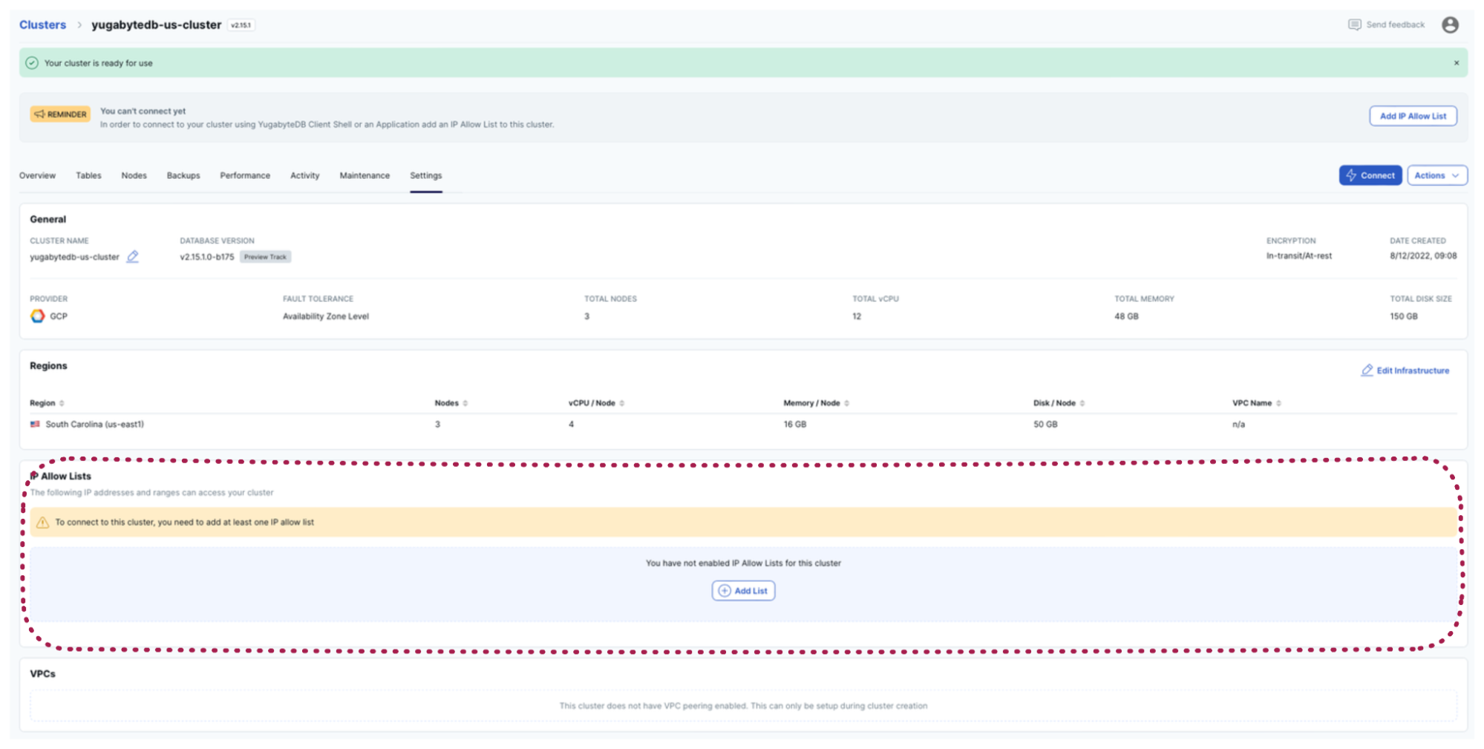Sort by Disk / Node column
1484x749 pixels.
click(1082, 403)
